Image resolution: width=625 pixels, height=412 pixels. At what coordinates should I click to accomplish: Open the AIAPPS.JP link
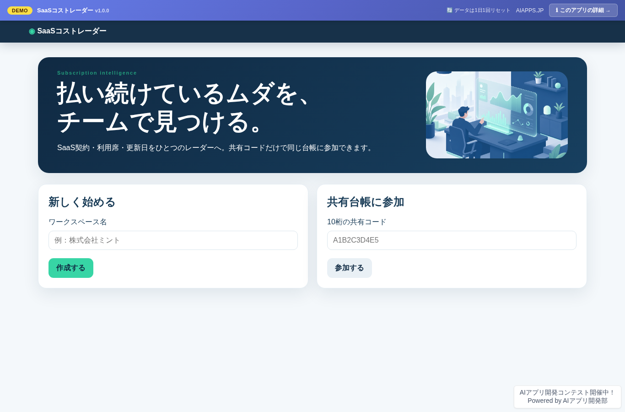click(530, 11)
